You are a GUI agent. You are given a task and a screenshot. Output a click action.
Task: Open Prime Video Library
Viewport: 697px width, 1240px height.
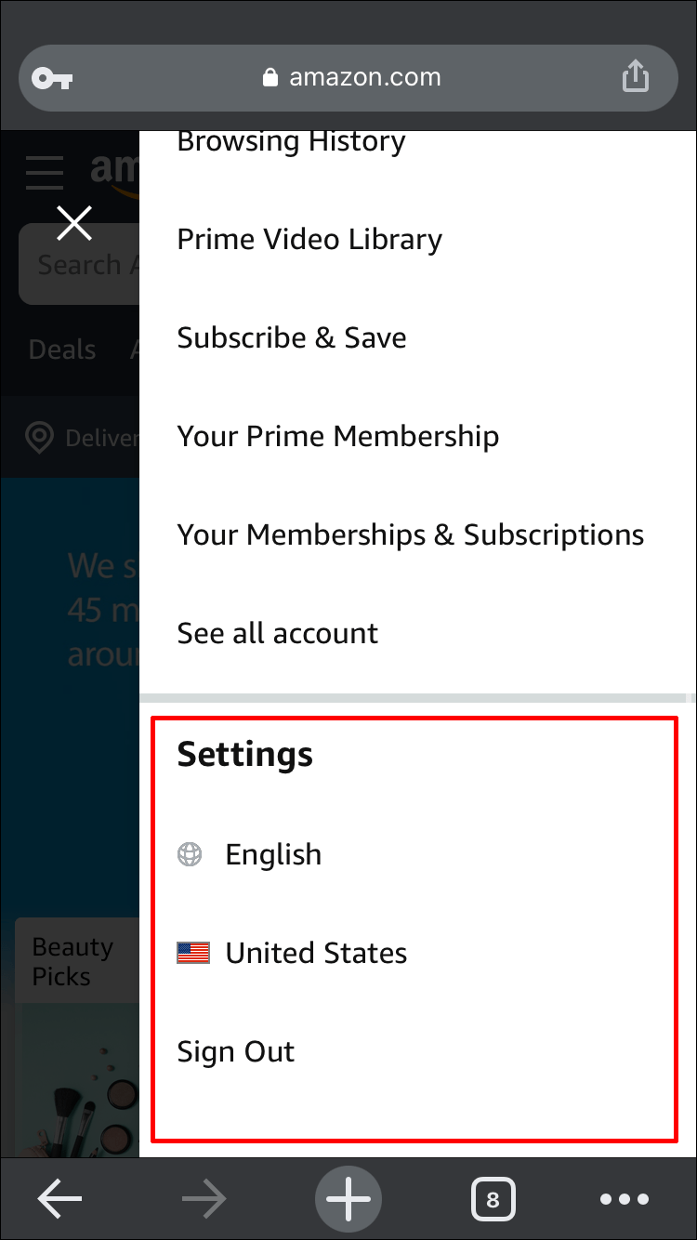pyautogui.click(x=309, y=239)
